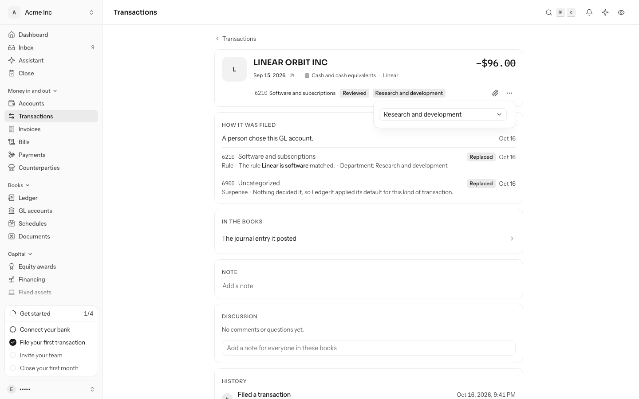Image resolution: width=639 pixels, height=399 pixels.
Task: Navigate to Accounts
Action: 51,103
